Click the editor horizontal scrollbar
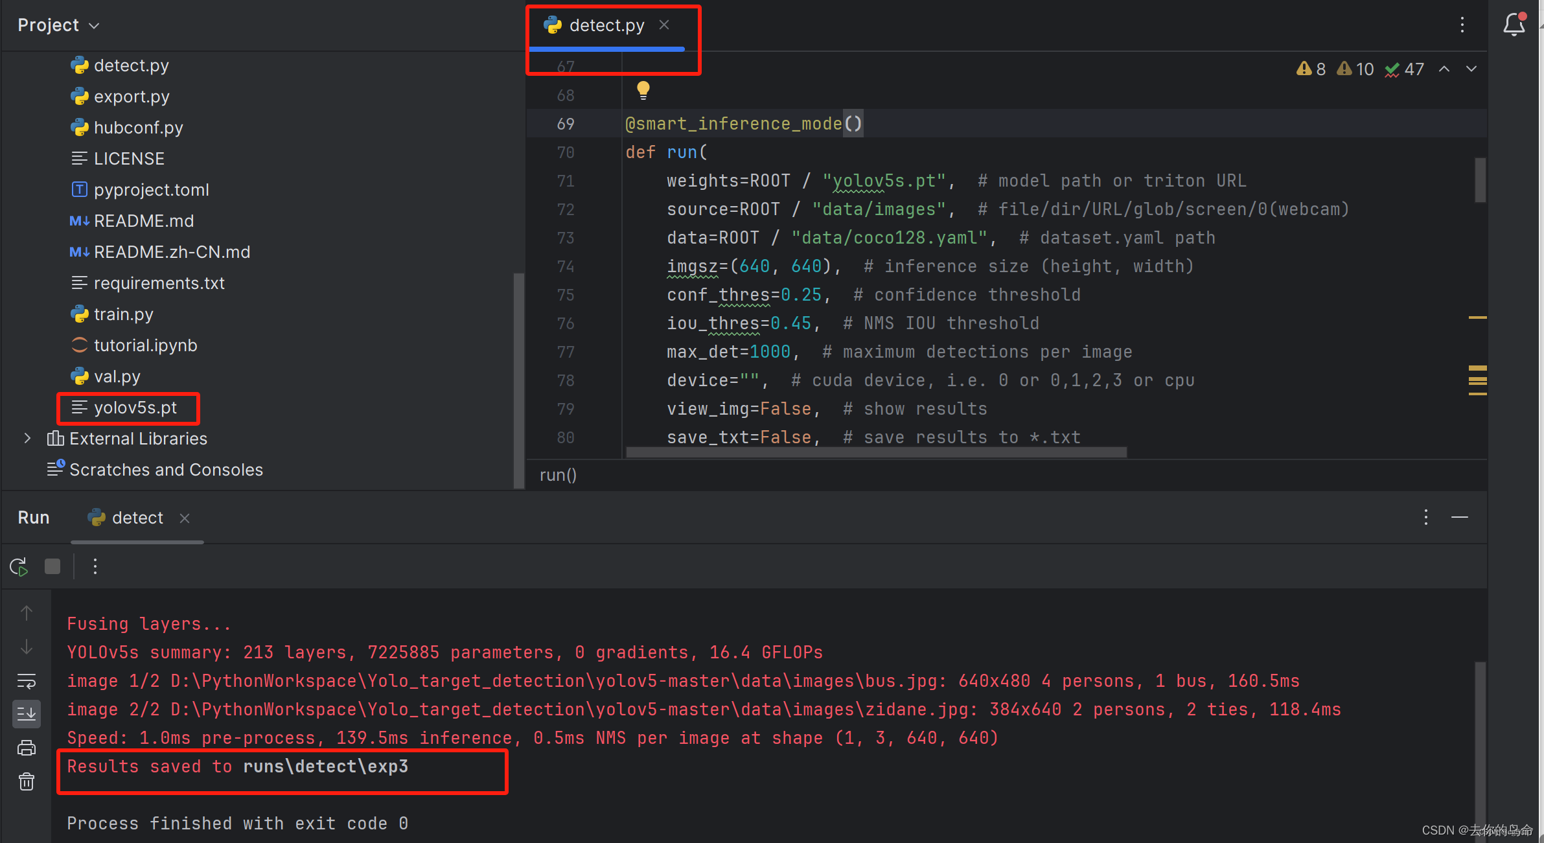Viewport: 1544px width, 843px height. [877, 452]
